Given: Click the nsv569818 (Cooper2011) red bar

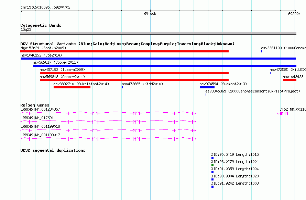Looking at the screenshot, I should point(134,80).
